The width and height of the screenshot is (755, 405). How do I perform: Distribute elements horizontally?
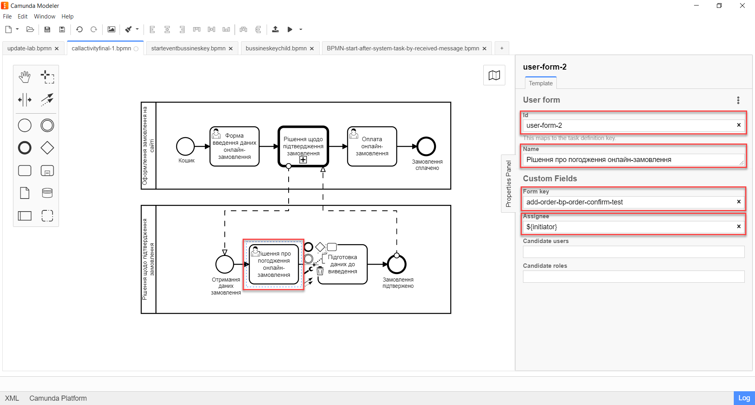coord(243,29)
